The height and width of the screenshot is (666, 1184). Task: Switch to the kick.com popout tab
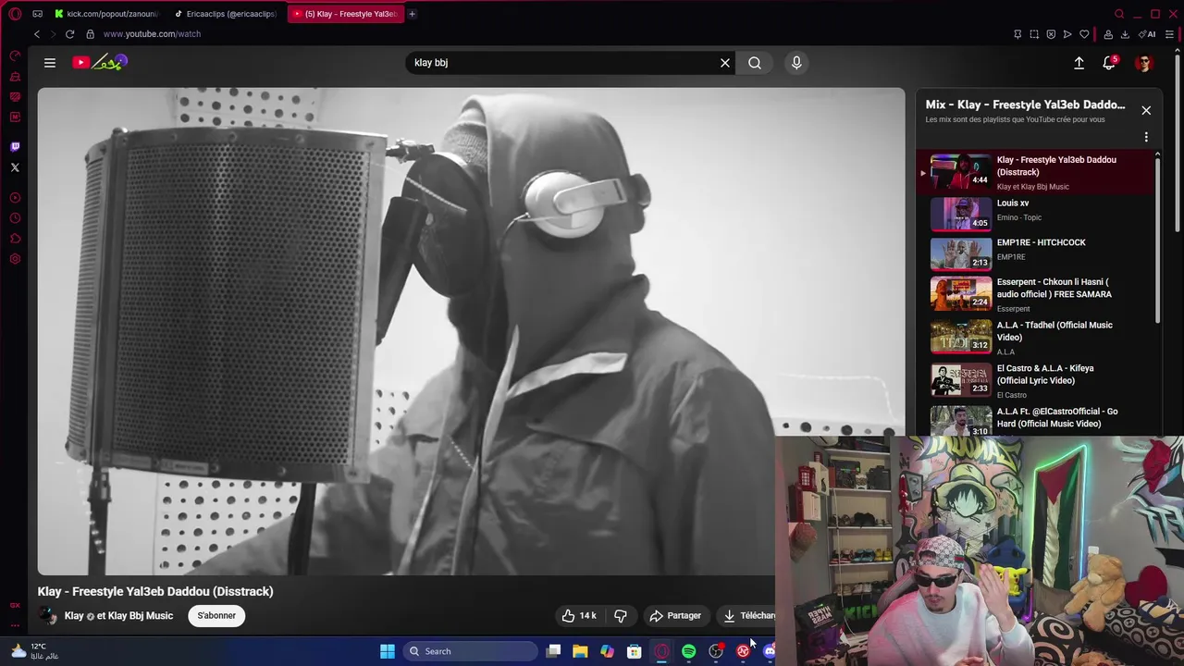[106, 14]
